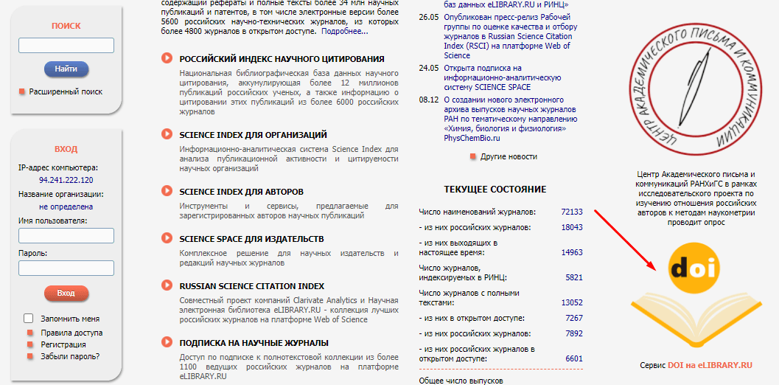Click the IP address 94.241.222.120
The height and width of the screenshot is (385, 779).
pyautogui.click(x=66, y=180)
